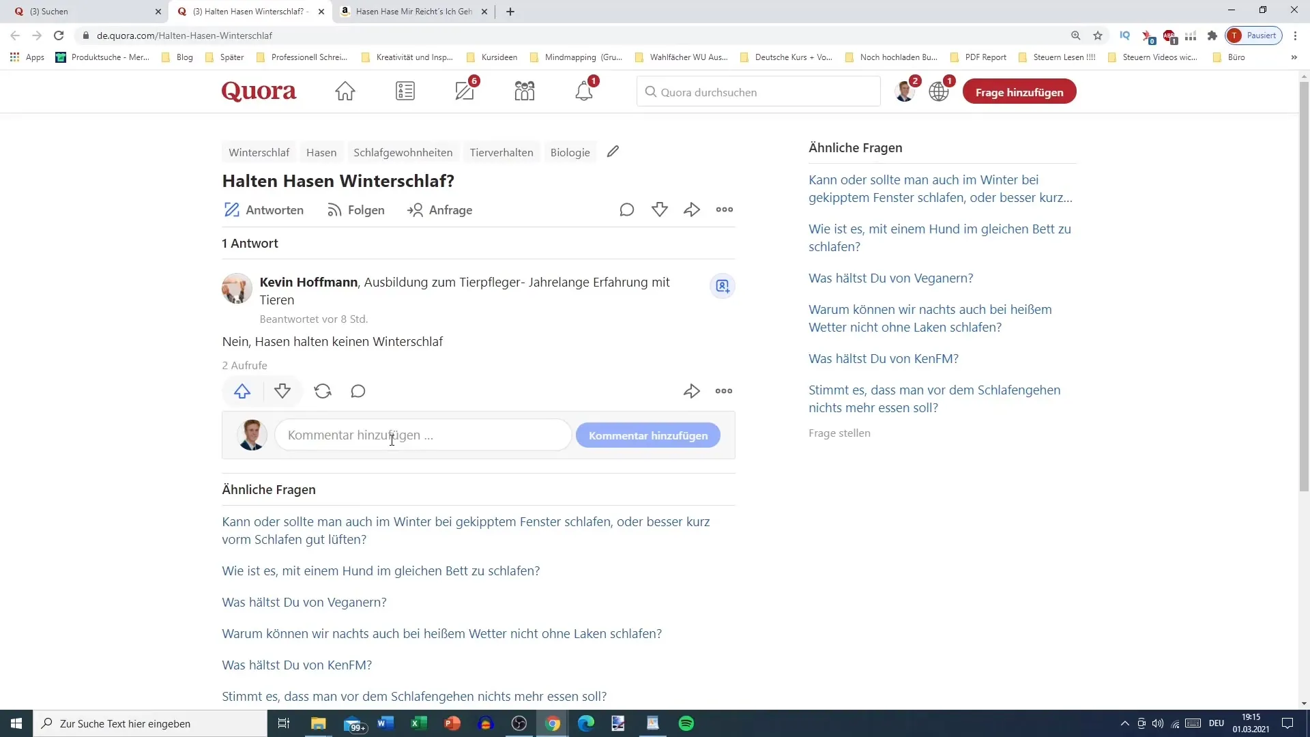Open Word from the taskbar
Viewport: 1310px width, 737px height.
[385, 723]
